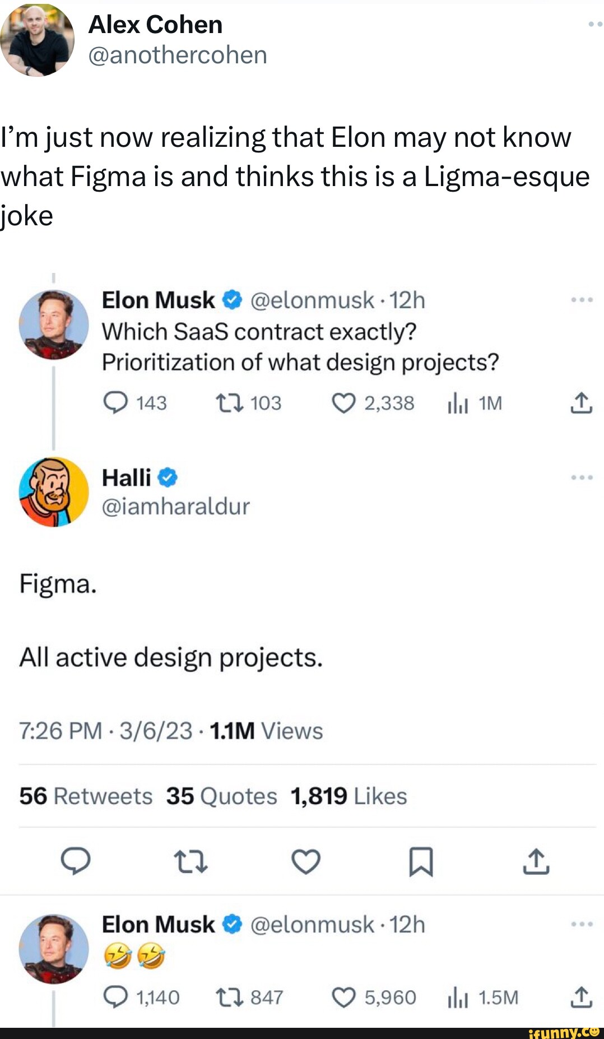Screen dimensions: 604x1039
Task: Retweet Halli's Figma tweet
Action: tap(191, 861)
